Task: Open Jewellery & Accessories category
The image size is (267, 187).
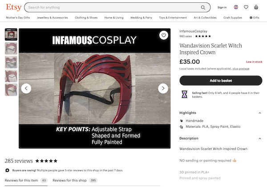Action: click(52, 18)
